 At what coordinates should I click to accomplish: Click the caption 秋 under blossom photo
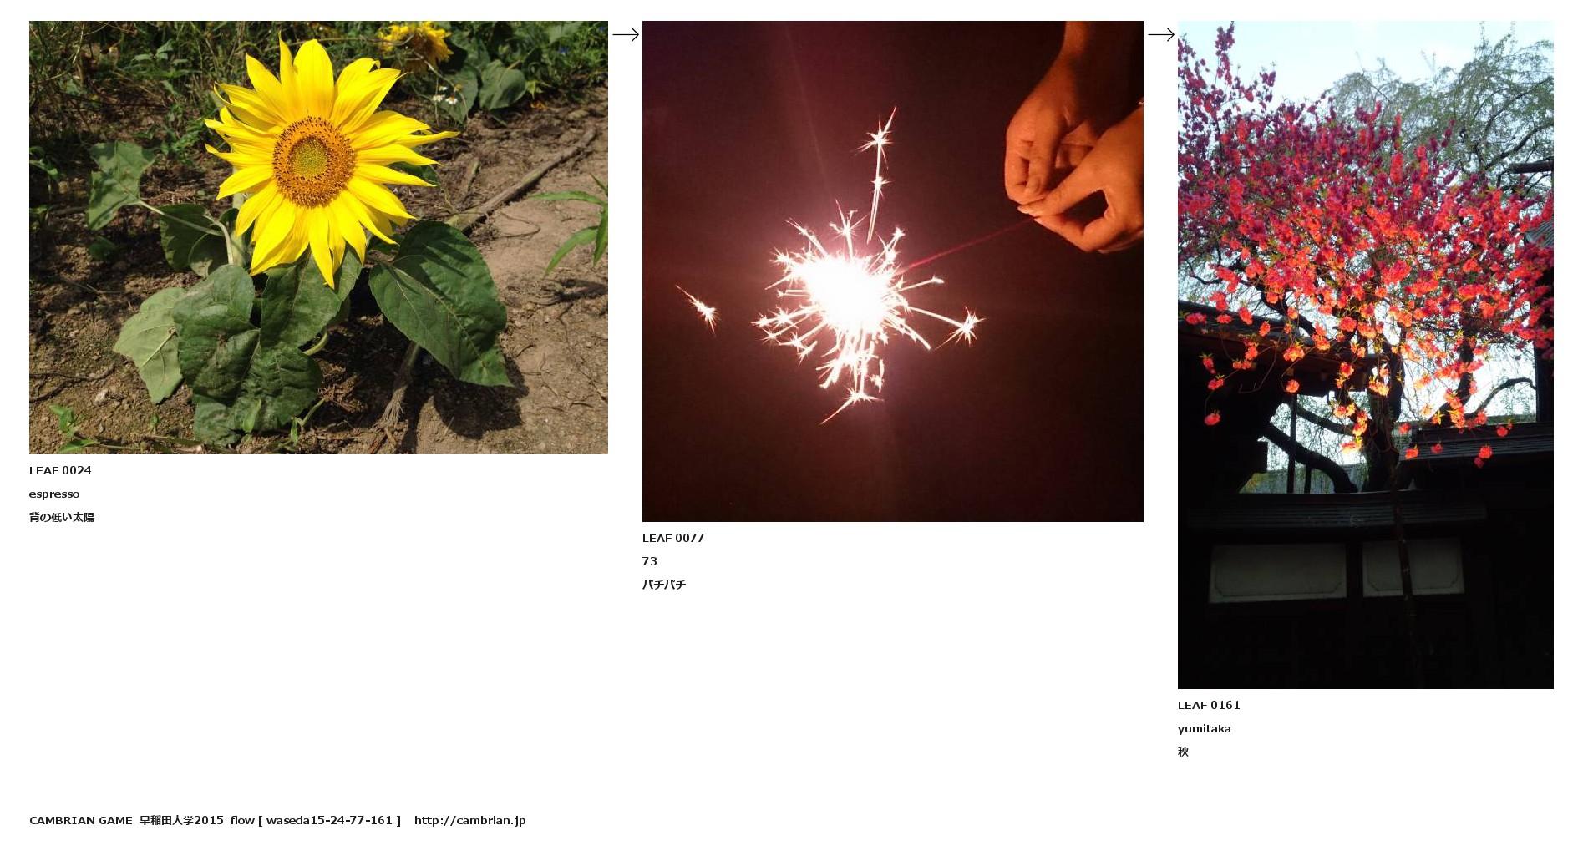pos(1183,752)
